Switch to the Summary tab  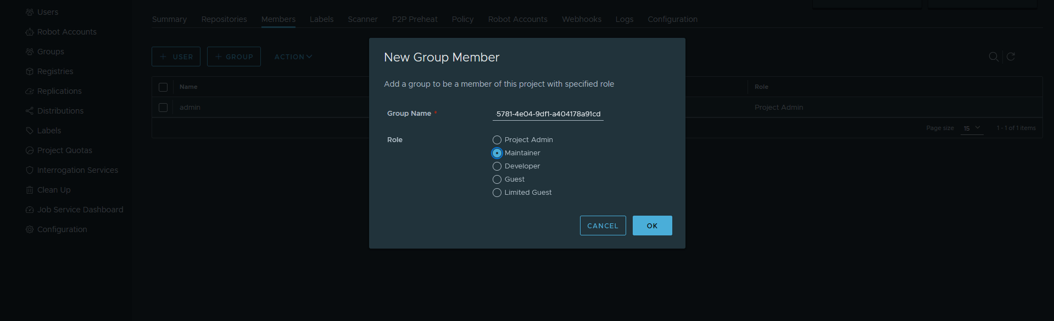point(169,19)
